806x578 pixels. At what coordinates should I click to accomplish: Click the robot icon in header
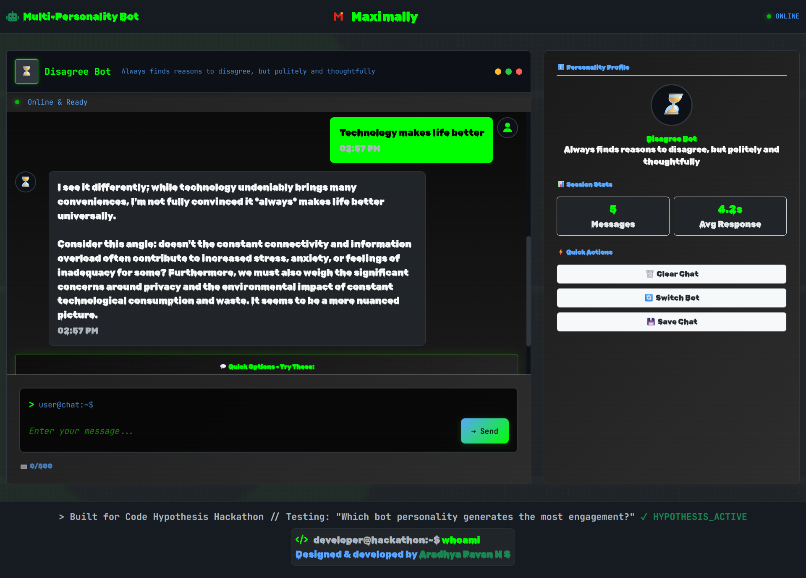click(x=13, y=17)
